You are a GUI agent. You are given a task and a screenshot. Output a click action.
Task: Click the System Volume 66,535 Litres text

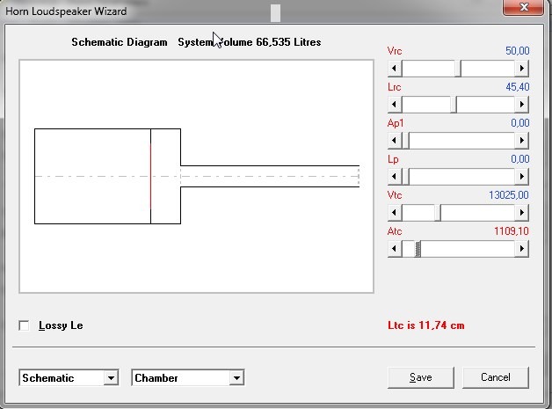250,42
